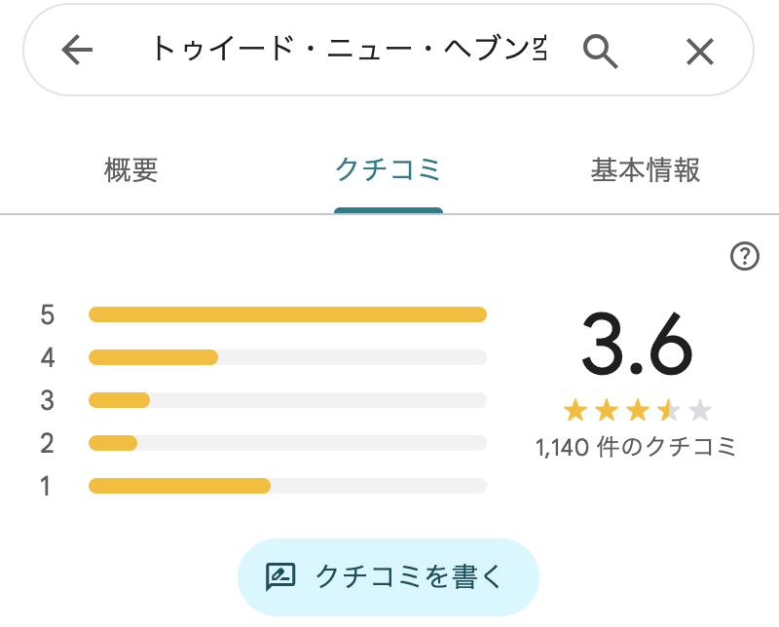Viewport: 779px width, 627px height.
Task: Switch to the 概要 tab
Action: pyautogui.click(x=131, y=170)
